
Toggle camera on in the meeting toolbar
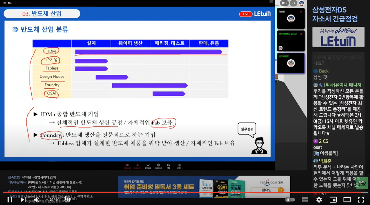point(127,166)
